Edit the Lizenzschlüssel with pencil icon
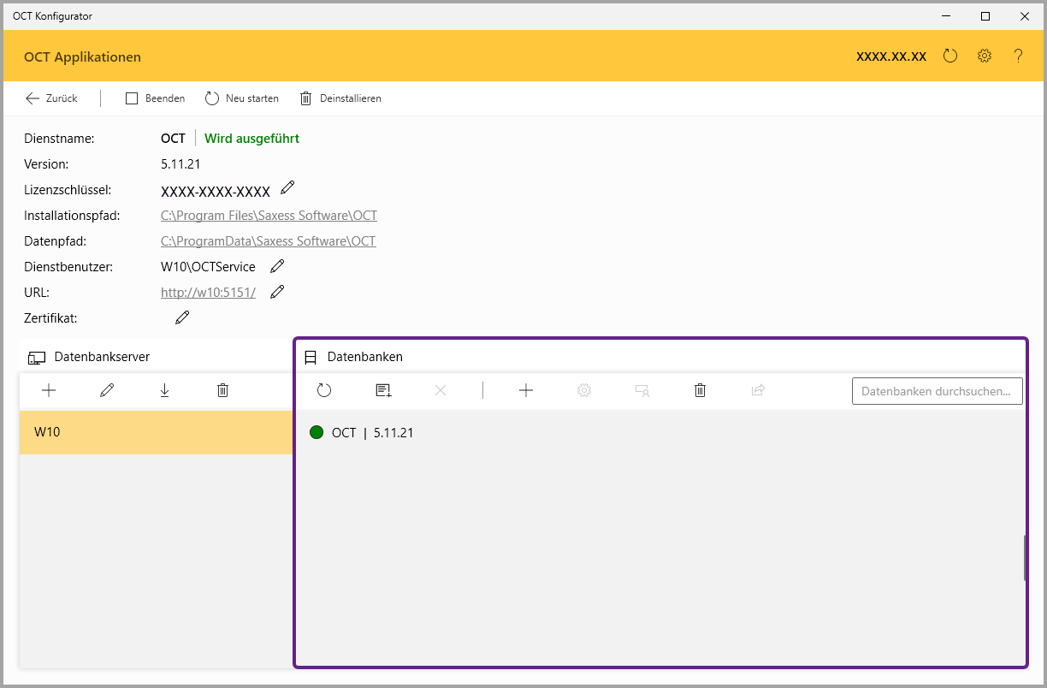The image size is (1047, 688). 287,187
